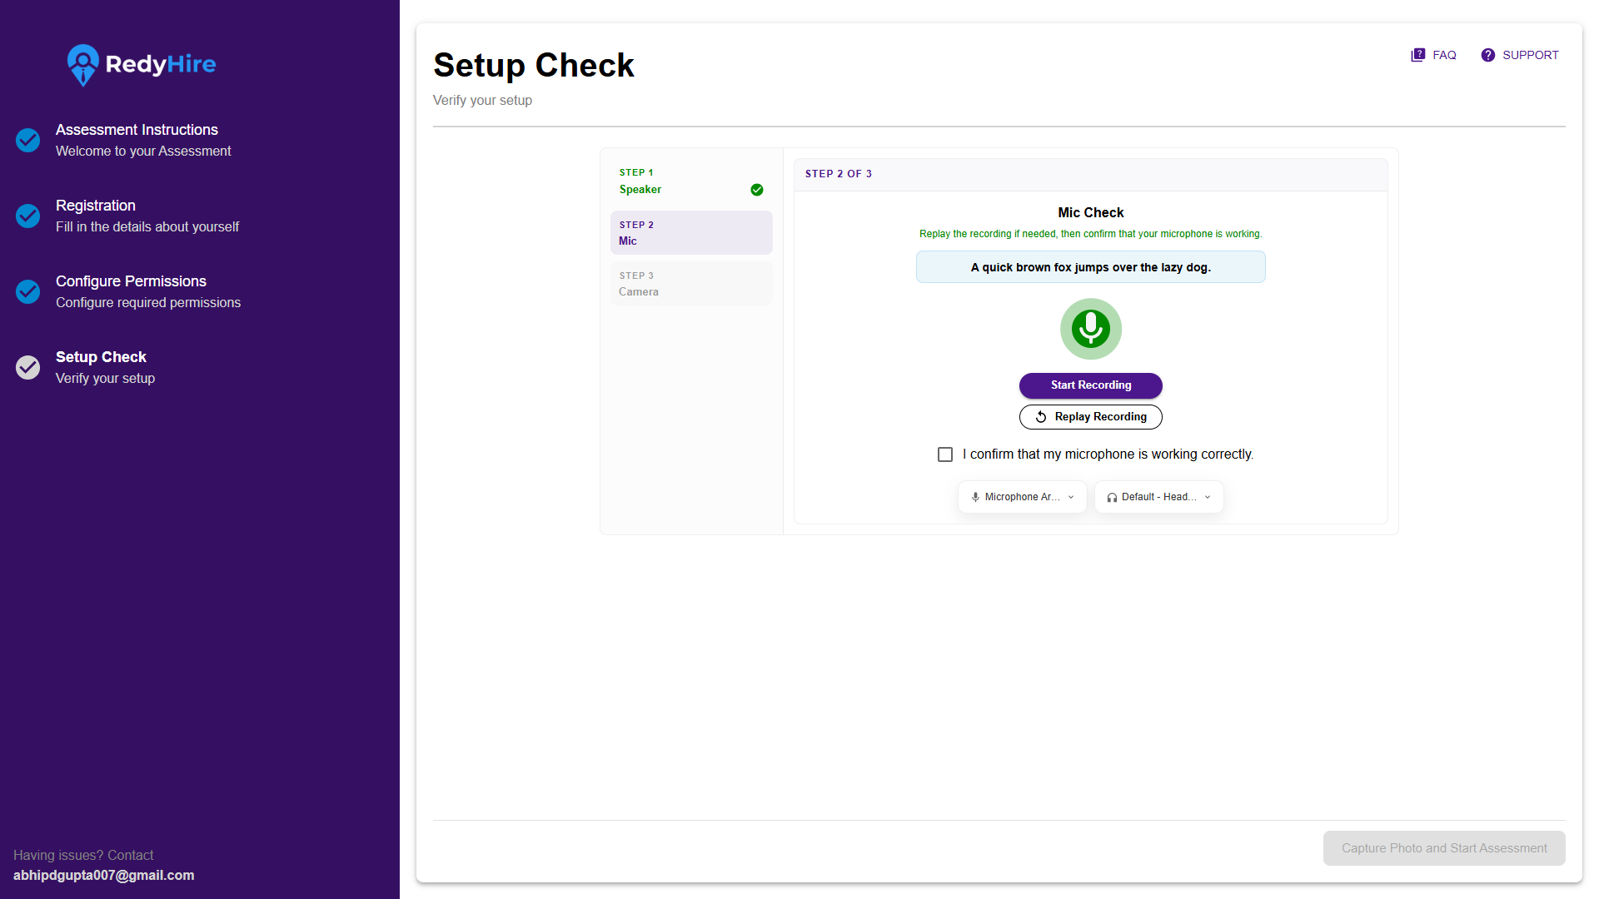Select Step 1 Speaker tab

pyautogui.click(x=691, y=181)
